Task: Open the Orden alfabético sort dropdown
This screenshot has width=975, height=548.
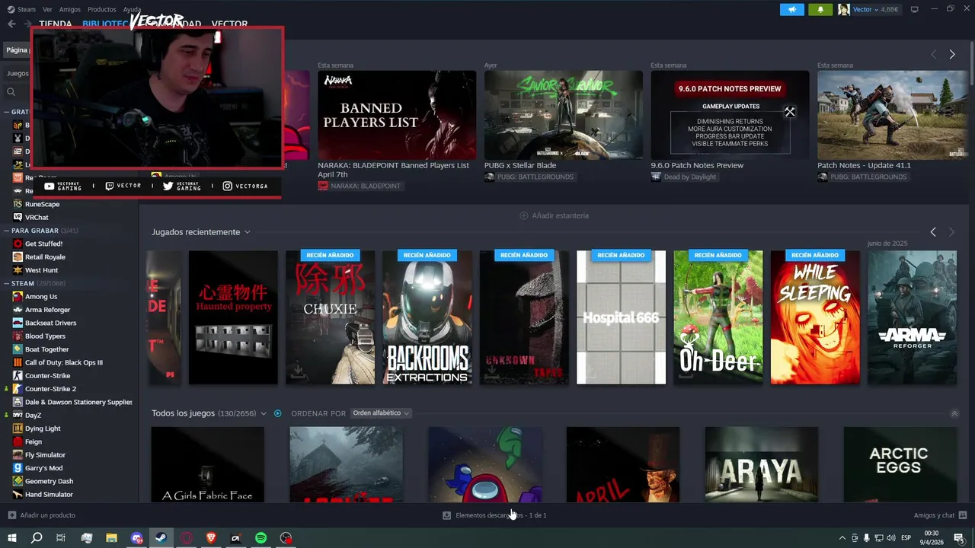Action: click(381, 413)
